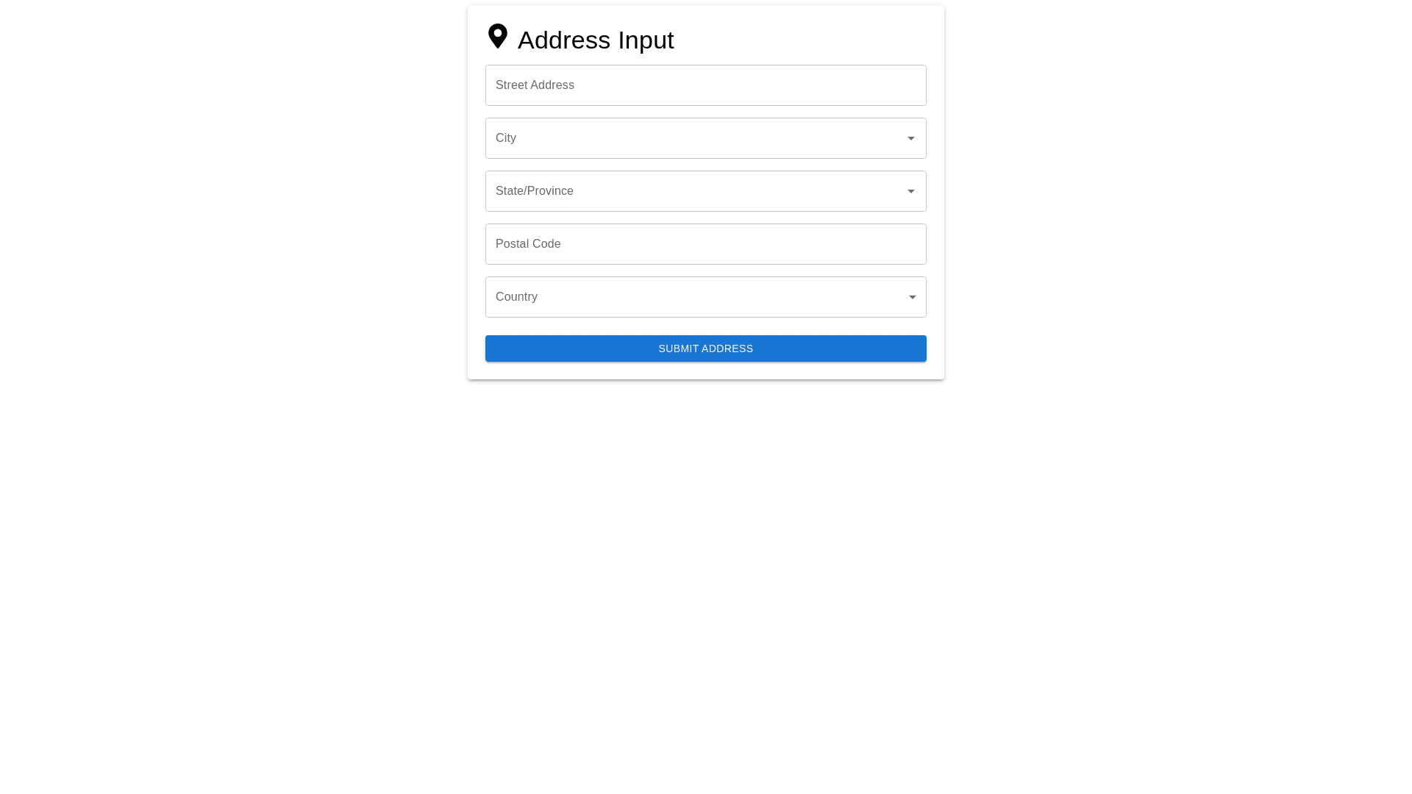Image resolution: width=1412 pixels, height=794 pixels.
Task: Focus the Street Address input field
Action: [x=706, y=85]
